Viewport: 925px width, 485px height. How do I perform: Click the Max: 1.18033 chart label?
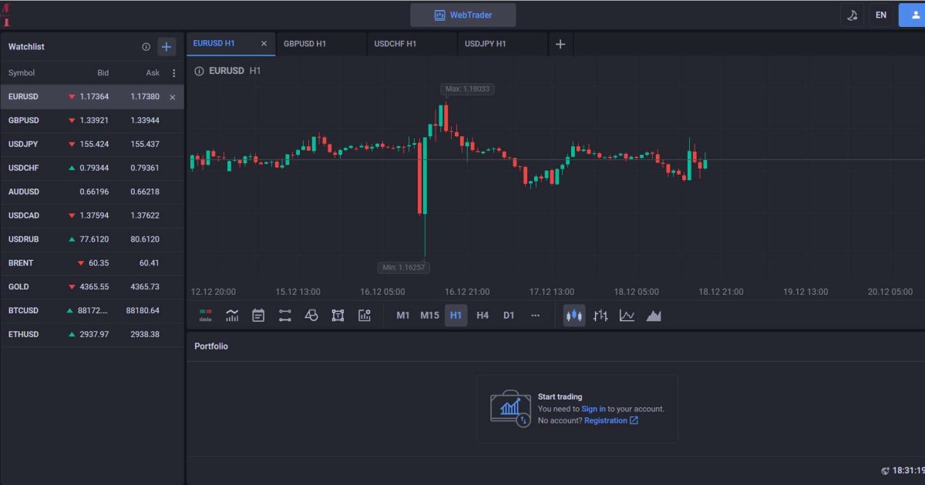pyautogui.click(x=467, y=89)
